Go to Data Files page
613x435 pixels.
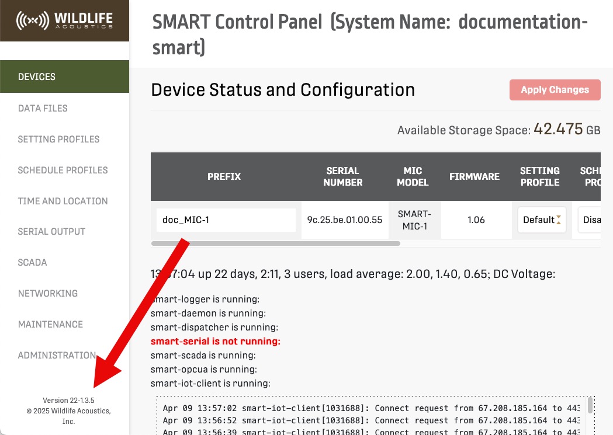pos(43,108)
